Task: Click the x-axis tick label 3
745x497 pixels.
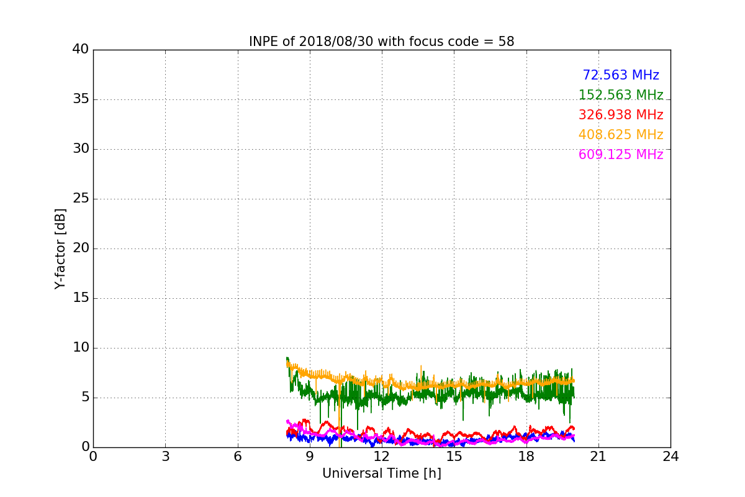Action: click(x=165, y=457)
